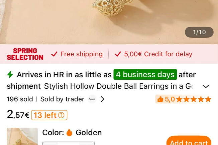Click the orange flame icon by Color
Image resolution: width=218 pixels, height=145 pixels.
pos(69,132)
